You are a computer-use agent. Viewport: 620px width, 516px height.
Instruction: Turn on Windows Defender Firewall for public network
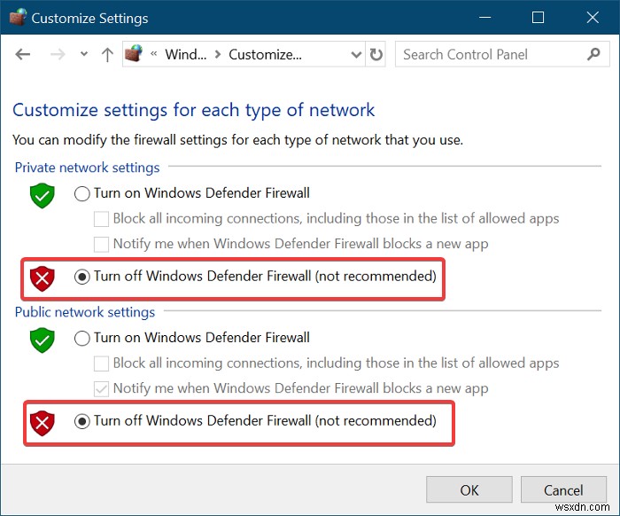click(82, 338)
